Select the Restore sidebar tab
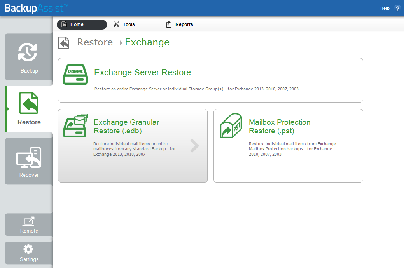Viewport: 404px width, 268px height. (x=29, y=109)
